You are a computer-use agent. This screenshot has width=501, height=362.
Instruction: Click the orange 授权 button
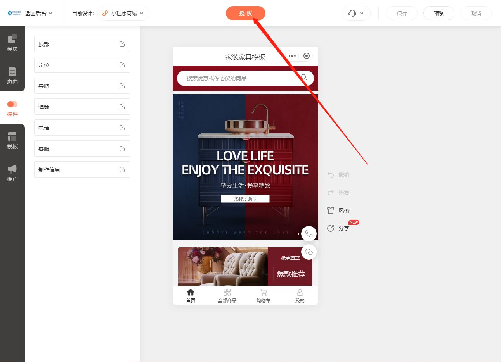point(246,13)
